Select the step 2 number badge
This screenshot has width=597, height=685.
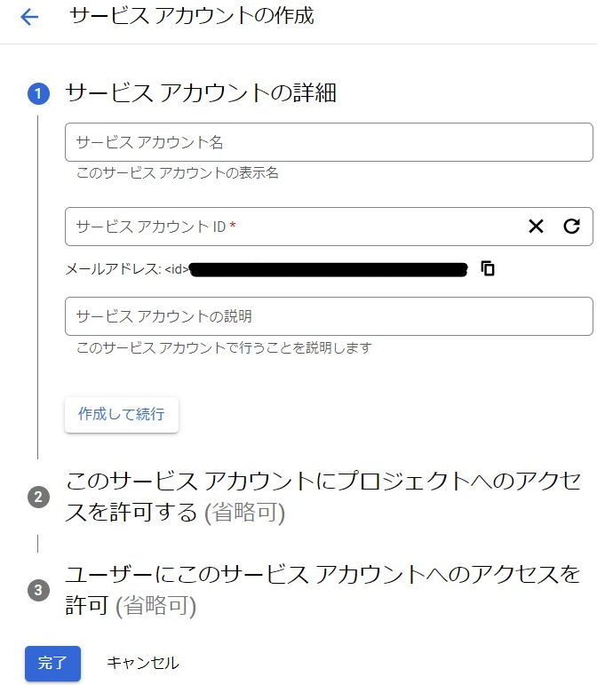coord(38,498)
